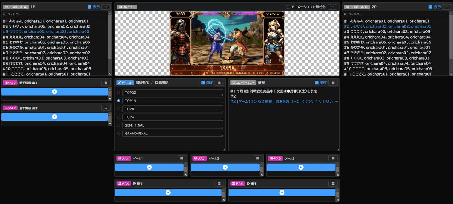Open hamburger menu of ゲーム1 task
453x204 pixels.
click(x=182, y=158)
